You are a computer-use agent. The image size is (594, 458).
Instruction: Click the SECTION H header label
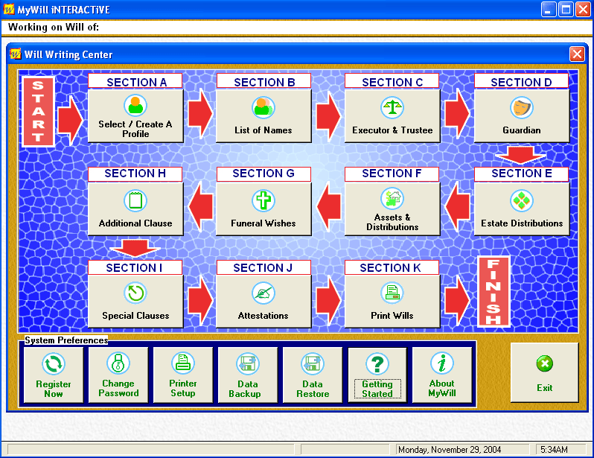pos(135,174)
